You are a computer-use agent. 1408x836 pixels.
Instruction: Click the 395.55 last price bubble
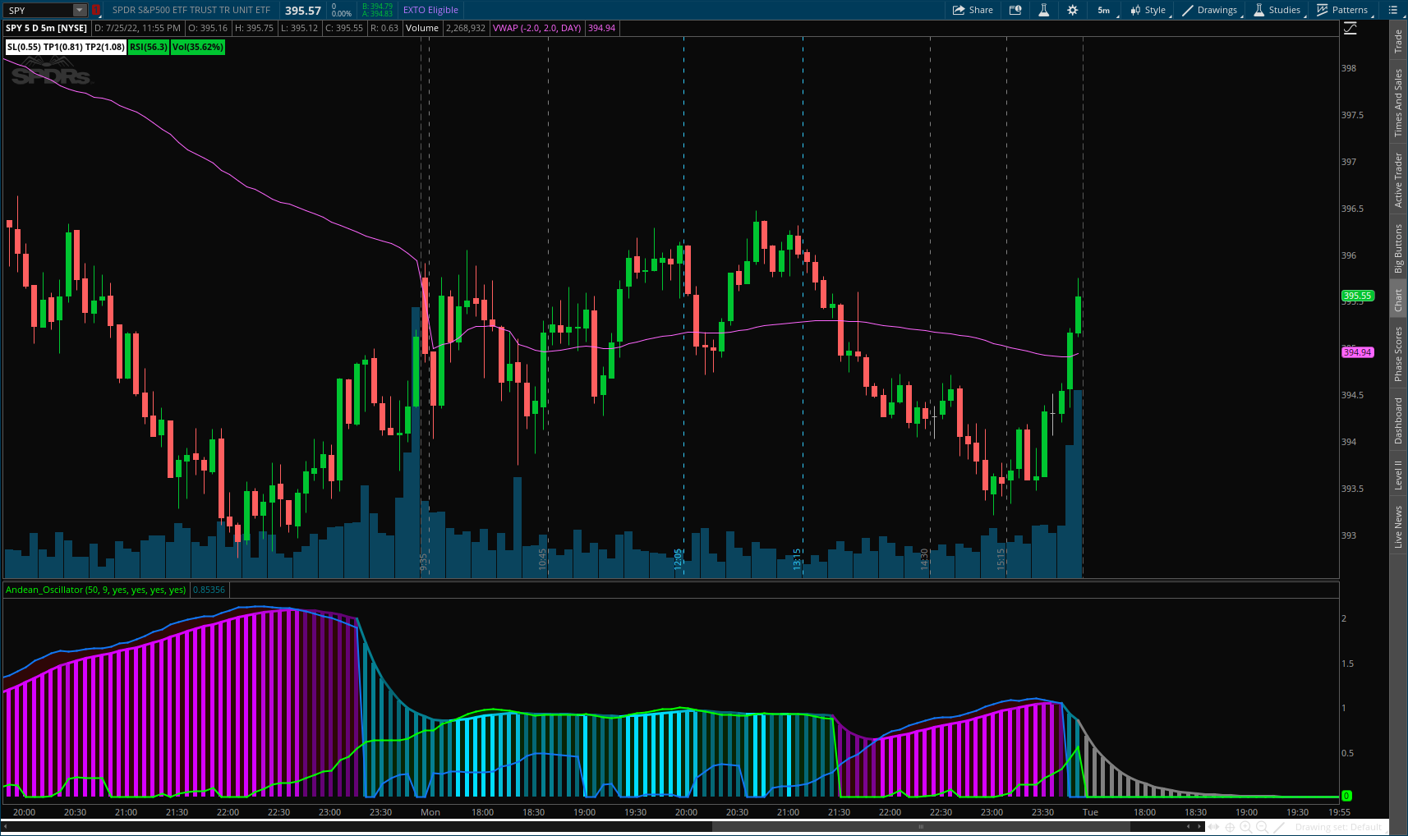(x=1357, y=296)
